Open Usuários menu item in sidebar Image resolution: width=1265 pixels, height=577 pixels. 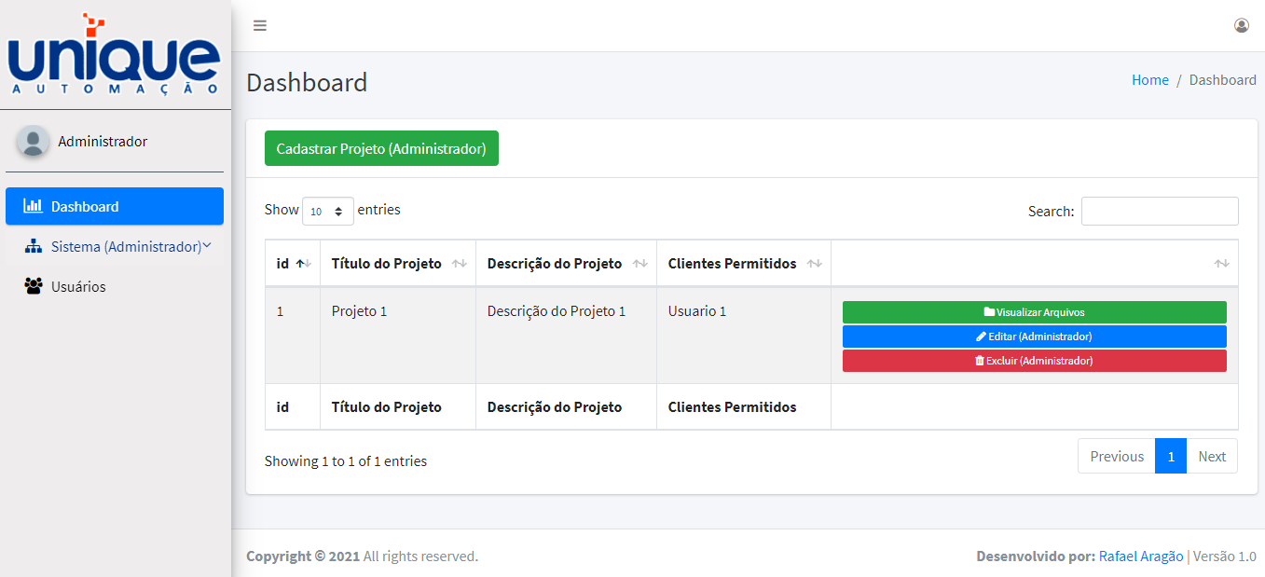pyautogui.click(x=79, y=287)
